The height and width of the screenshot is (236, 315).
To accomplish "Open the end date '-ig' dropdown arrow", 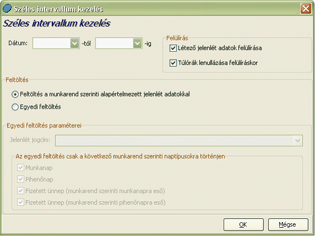I will pyautogui.click(x=137, y=43).
